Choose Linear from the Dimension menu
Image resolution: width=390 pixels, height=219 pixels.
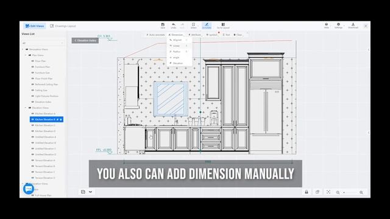(x=179, y=46)
